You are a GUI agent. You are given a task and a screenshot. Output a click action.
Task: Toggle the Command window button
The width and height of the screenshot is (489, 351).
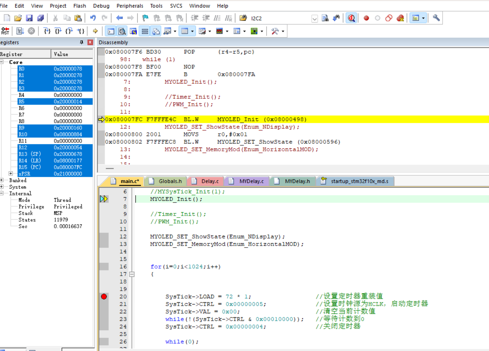[111, 31]
